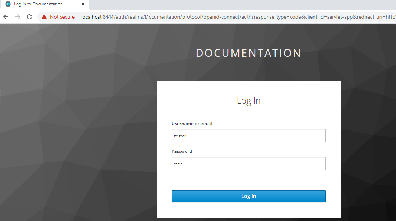The height and width of the screenshot is (221, 396).
Task: Click the red Not secure warning triangle
Action: (44, 17)
